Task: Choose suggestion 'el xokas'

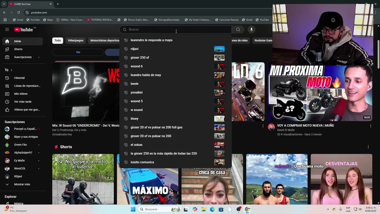Action: coord(175,145)
